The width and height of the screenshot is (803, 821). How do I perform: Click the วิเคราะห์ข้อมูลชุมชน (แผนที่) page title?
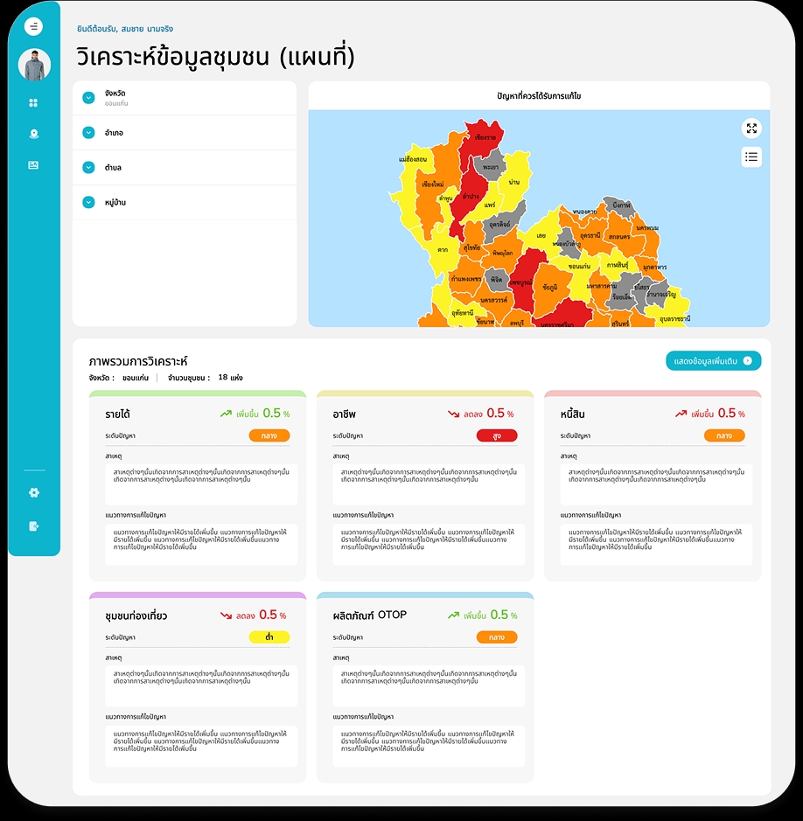(x=215, y=57)
